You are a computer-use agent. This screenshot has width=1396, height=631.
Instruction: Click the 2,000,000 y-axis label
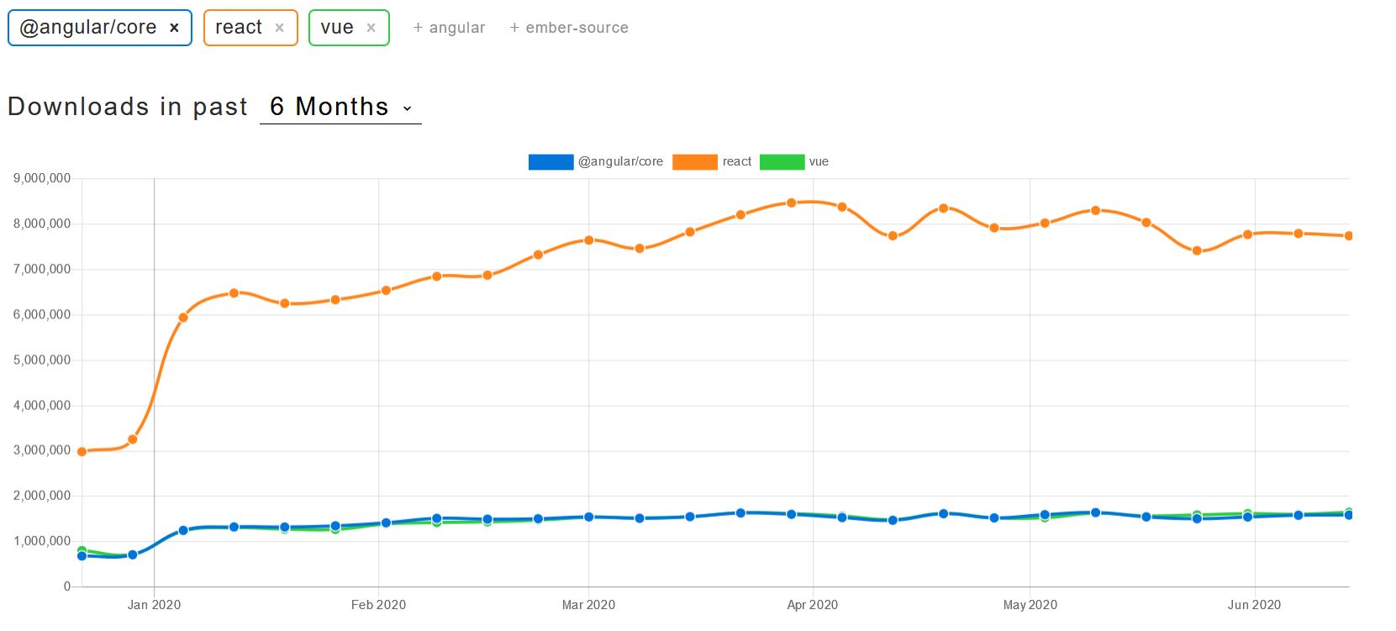point(42,496)
